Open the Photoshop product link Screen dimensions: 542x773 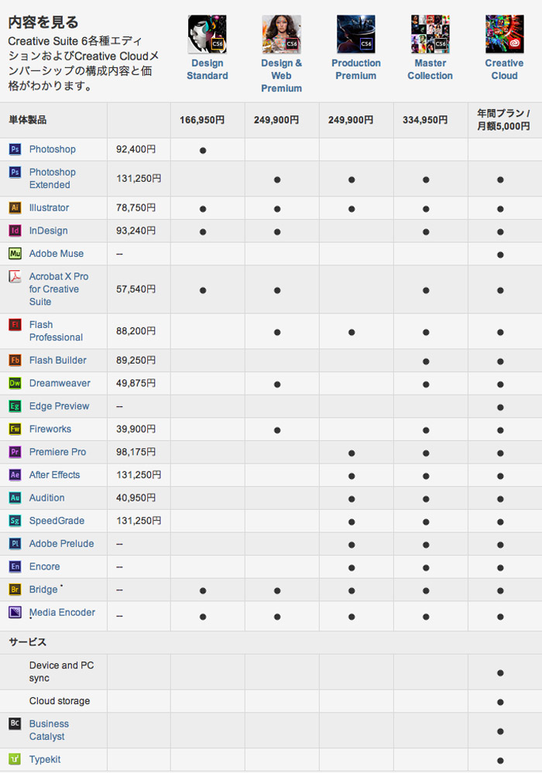point(53,149)
